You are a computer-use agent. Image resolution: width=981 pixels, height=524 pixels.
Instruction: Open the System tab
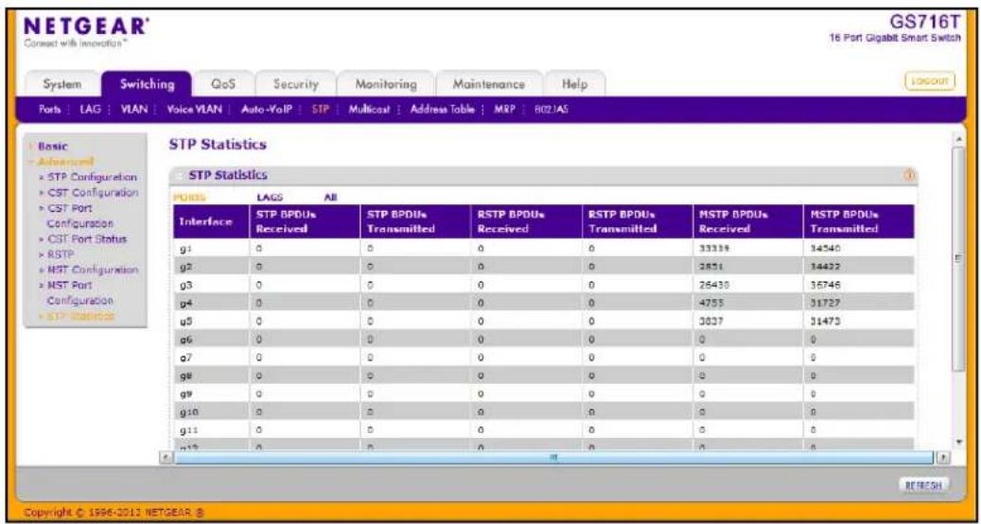(x=61, y=84)
